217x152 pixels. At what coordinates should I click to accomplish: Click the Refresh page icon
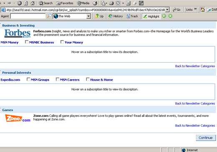coord(26,3)
